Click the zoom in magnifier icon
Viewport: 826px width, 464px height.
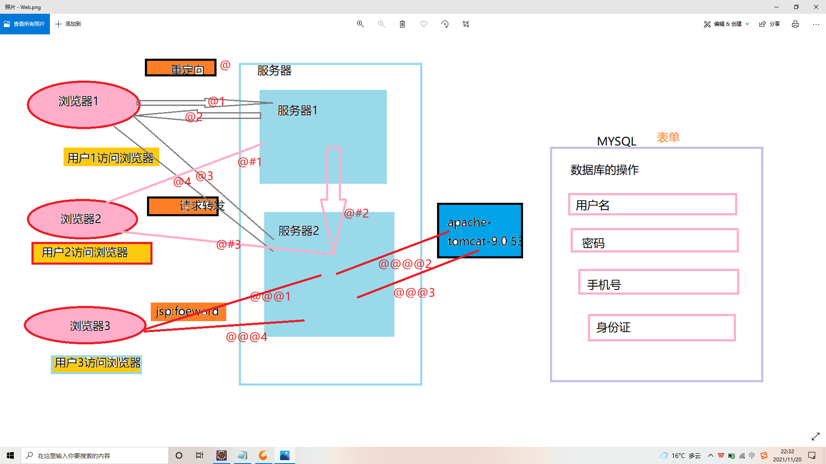(361, 24)
